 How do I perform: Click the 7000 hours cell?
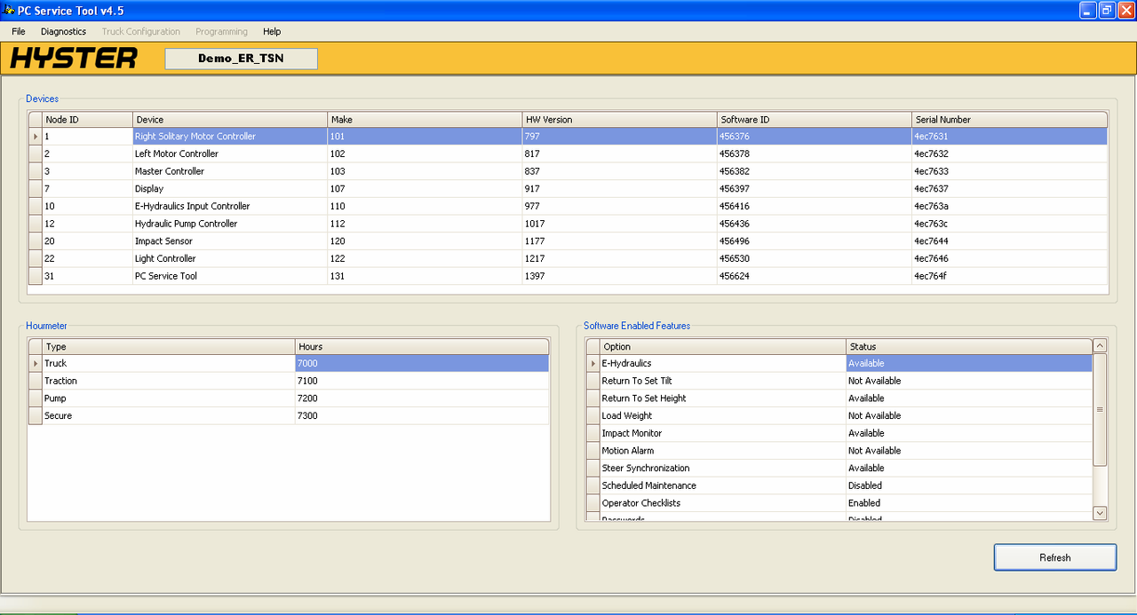click(422, 363)
